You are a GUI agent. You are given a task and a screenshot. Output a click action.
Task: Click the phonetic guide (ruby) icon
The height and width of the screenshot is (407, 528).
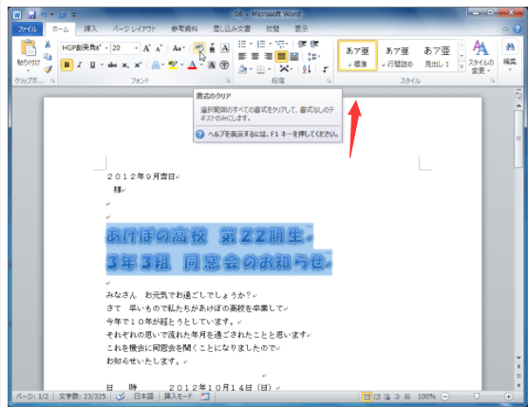pos(212,48)
